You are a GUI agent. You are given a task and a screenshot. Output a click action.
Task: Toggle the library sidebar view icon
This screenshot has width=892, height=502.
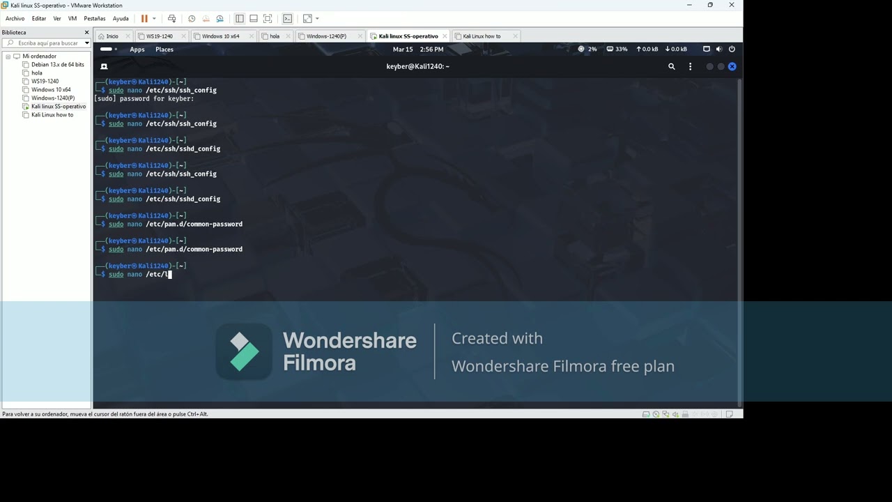click(240, 19)
